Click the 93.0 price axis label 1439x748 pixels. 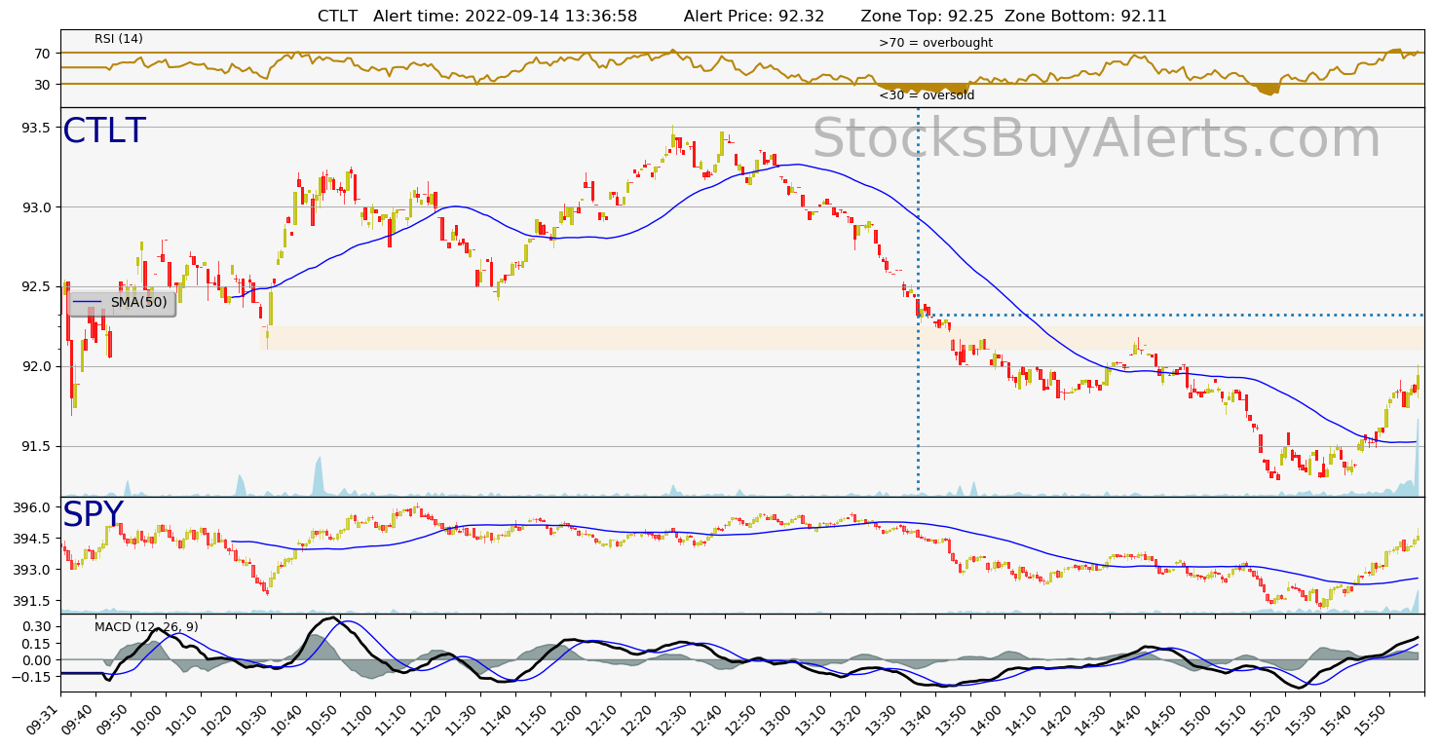pos(37,207)
